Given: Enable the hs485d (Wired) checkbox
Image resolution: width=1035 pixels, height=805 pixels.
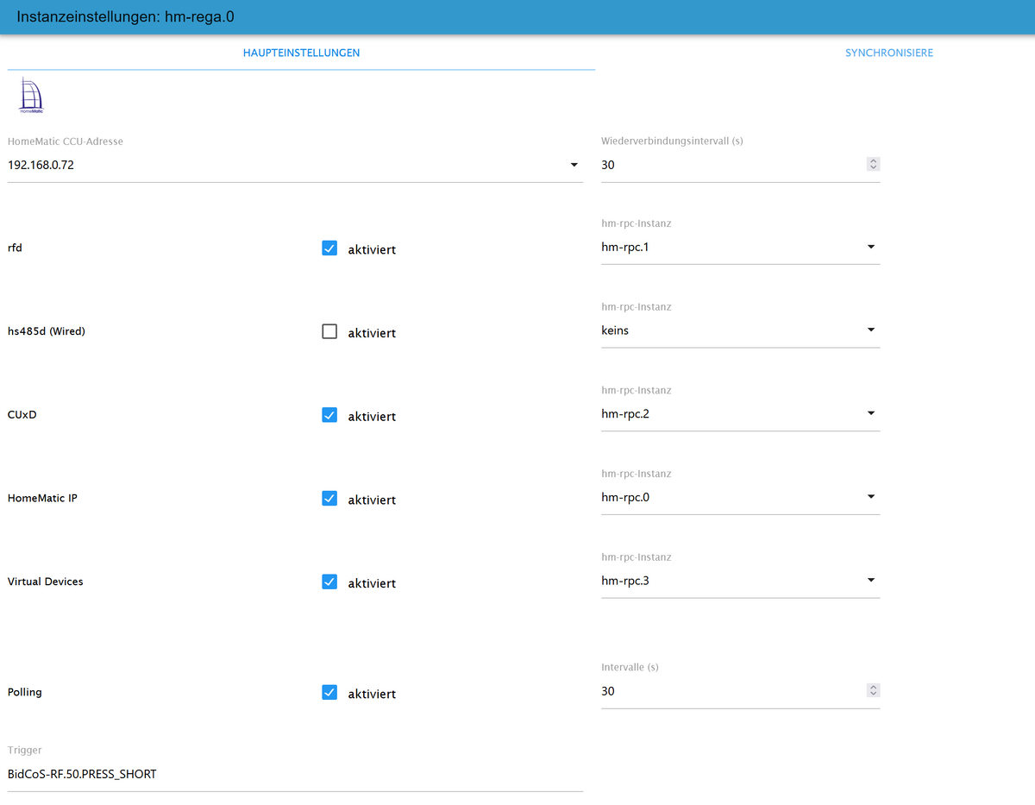Looking at the screenshot, I should 329,331.
